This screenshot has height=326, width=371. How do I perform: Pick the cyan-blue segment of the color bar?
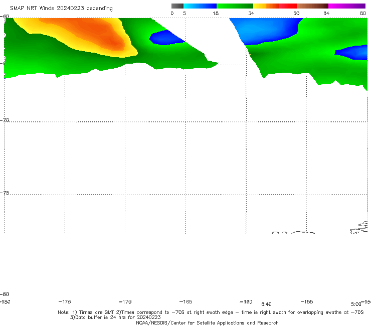click(x=200, y=6)
